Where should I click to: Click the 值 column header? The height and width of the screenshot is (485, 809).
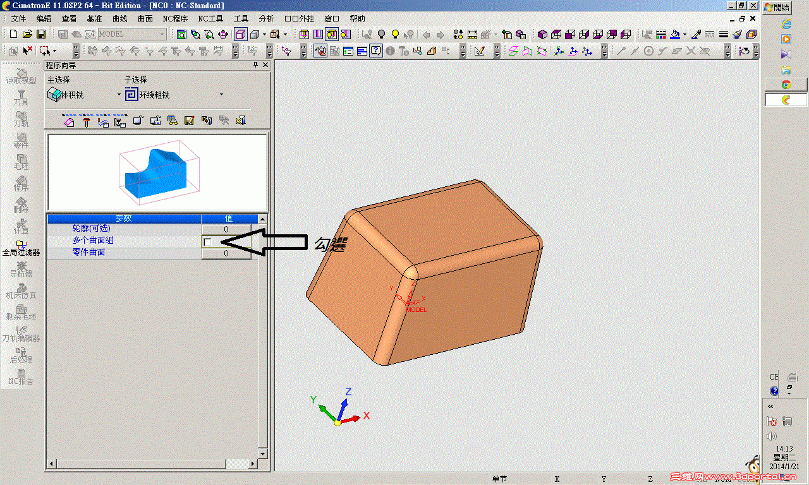click(229, 219)
